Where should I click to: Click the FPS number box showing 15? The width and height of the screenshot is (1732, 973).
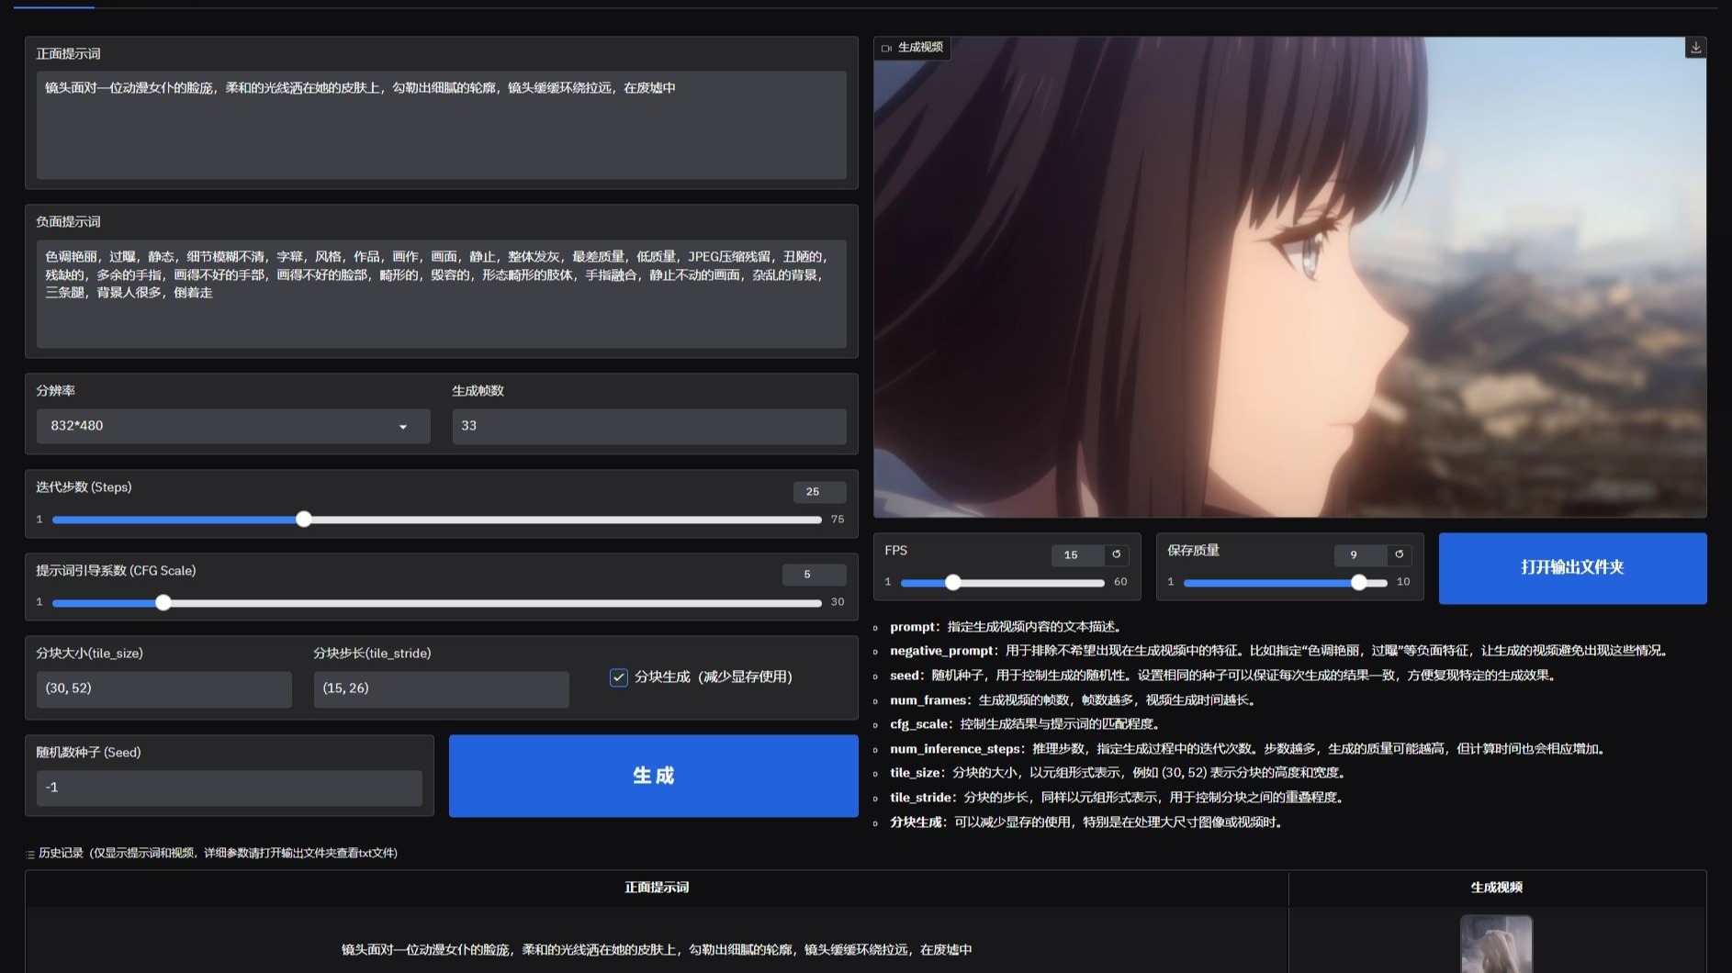pos(1077,554)
